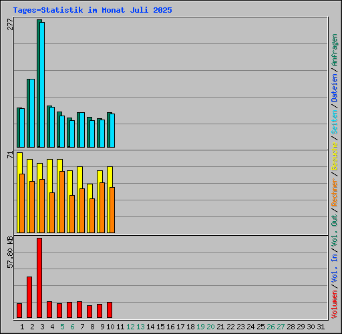Click day label '17' on the x-axis
This screenshot has width=342, height=334.
(180, 327)
